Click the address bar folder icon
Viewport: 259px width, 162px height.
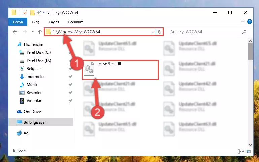click(48, 32)
